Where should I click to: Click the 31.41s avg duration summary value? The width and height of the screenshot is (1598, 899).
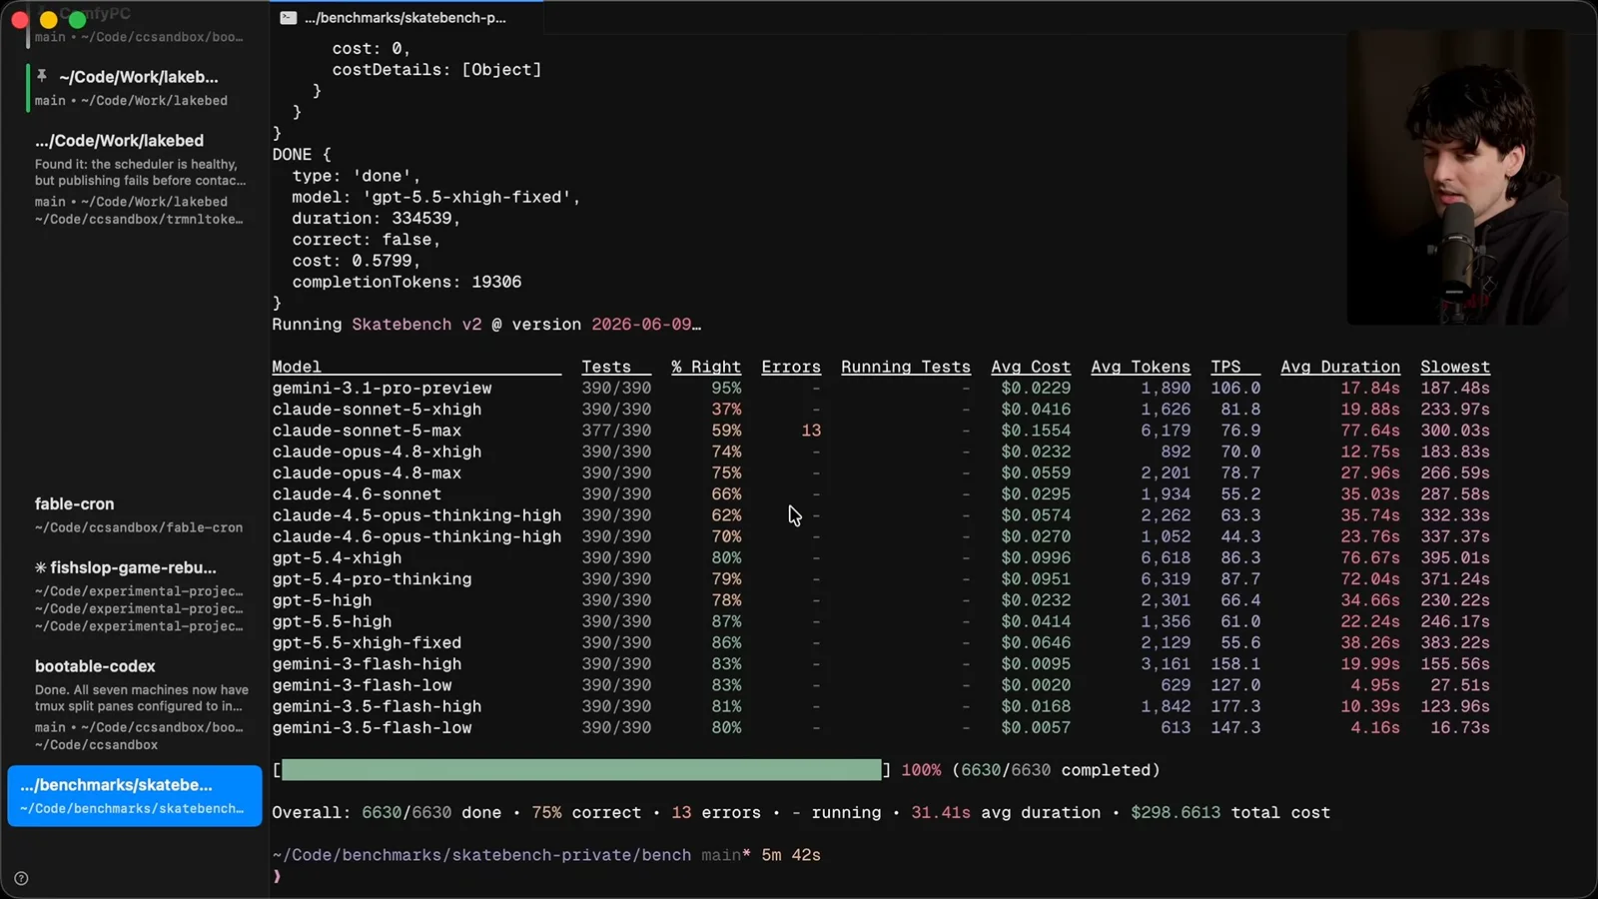point(941,813)
